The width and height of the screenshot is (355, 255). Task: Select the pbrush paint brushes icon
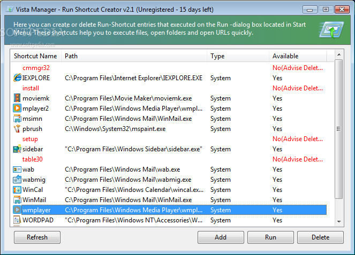pyautogui.click(x=17, y=129)
